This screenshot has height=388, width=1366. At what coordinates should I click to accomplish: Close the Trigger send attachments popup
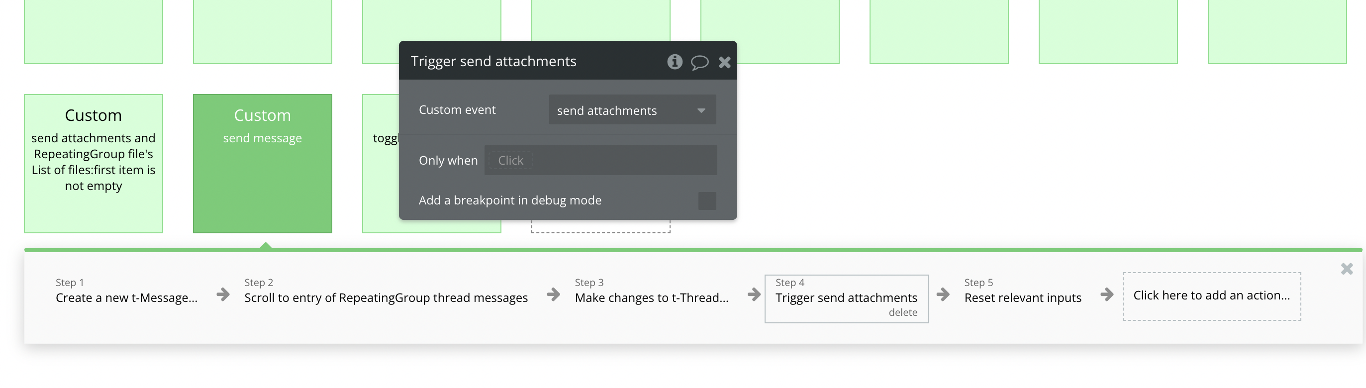pos(724,63)
